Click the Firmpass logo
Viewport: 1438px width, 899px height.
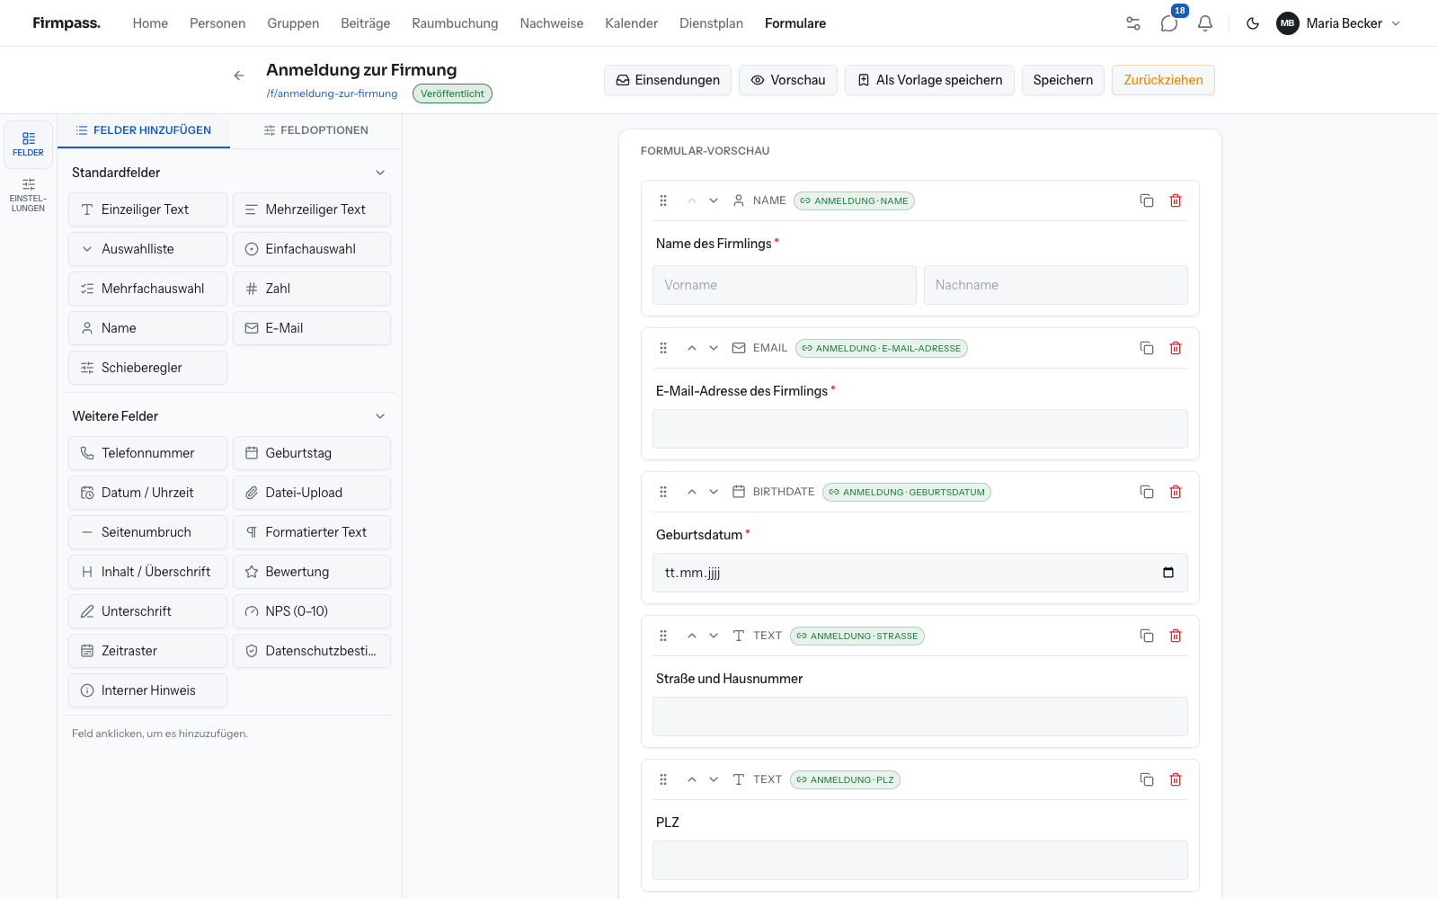(67, 23)
